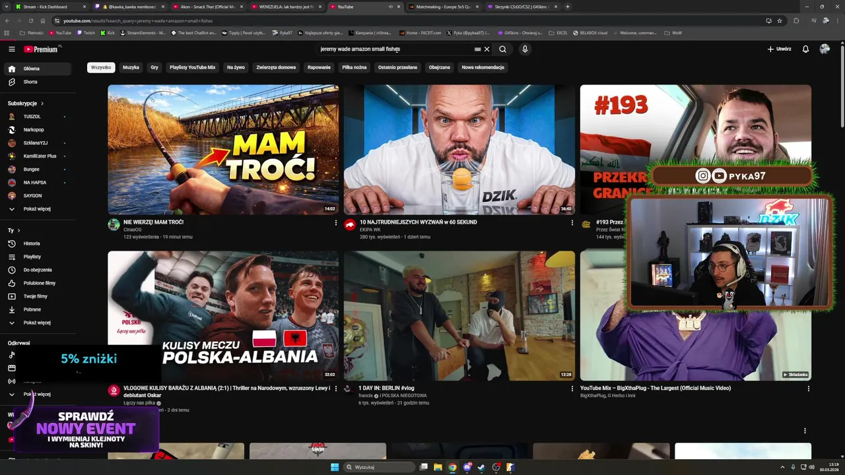Open Narkopop subscription channel
Viewport: 845px width, 475px height.
tap(37, 130)
